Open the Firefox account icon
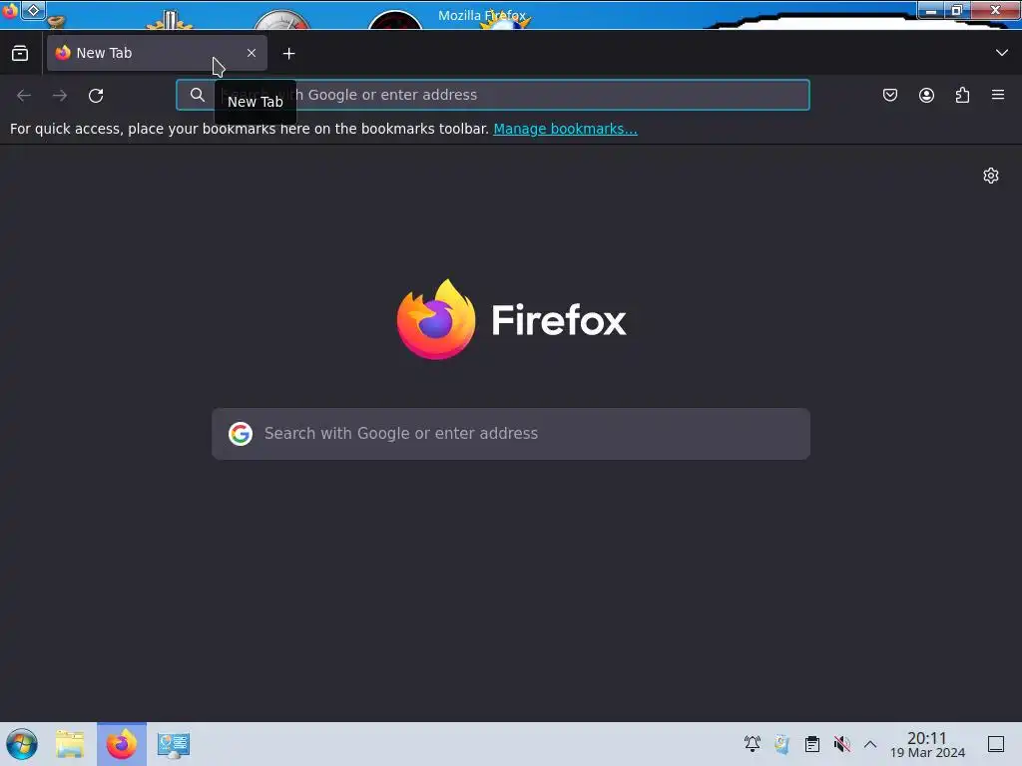The image size is (1022, 766). [x=926, y=95]
